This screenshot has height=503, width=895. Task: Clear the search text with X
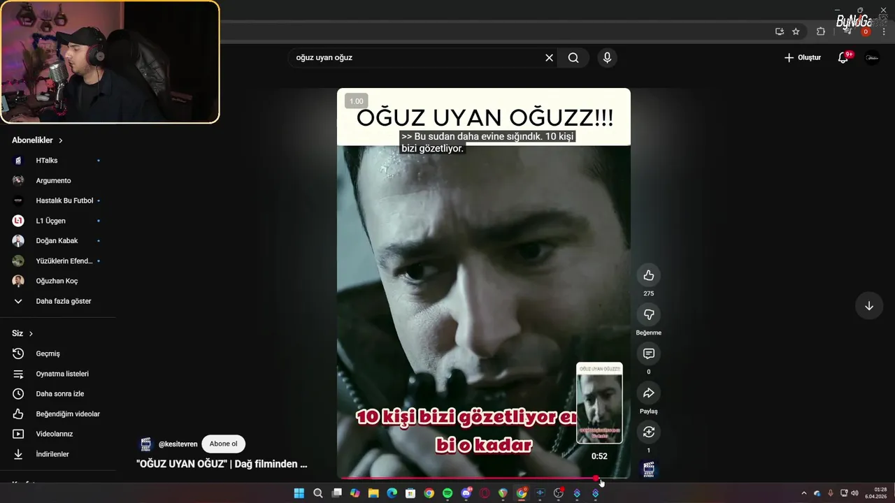[x=550, y=58]
